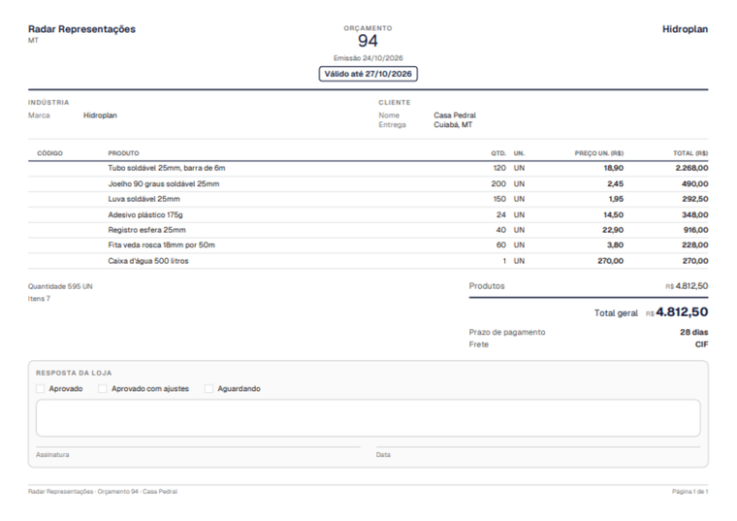Click row total 2.268,00
This screenshot has width=737, height=521.
pos(691,168)
